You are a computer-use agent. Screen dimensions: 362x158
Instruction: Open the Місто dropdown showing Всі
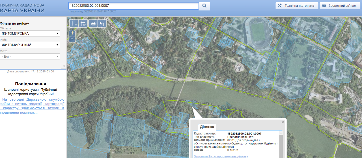[x=30, y=57]
